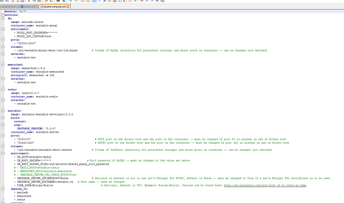Click the MYSQL_LOG_CONSOLE=true line

pyautogui.click(x=34, y=36)
